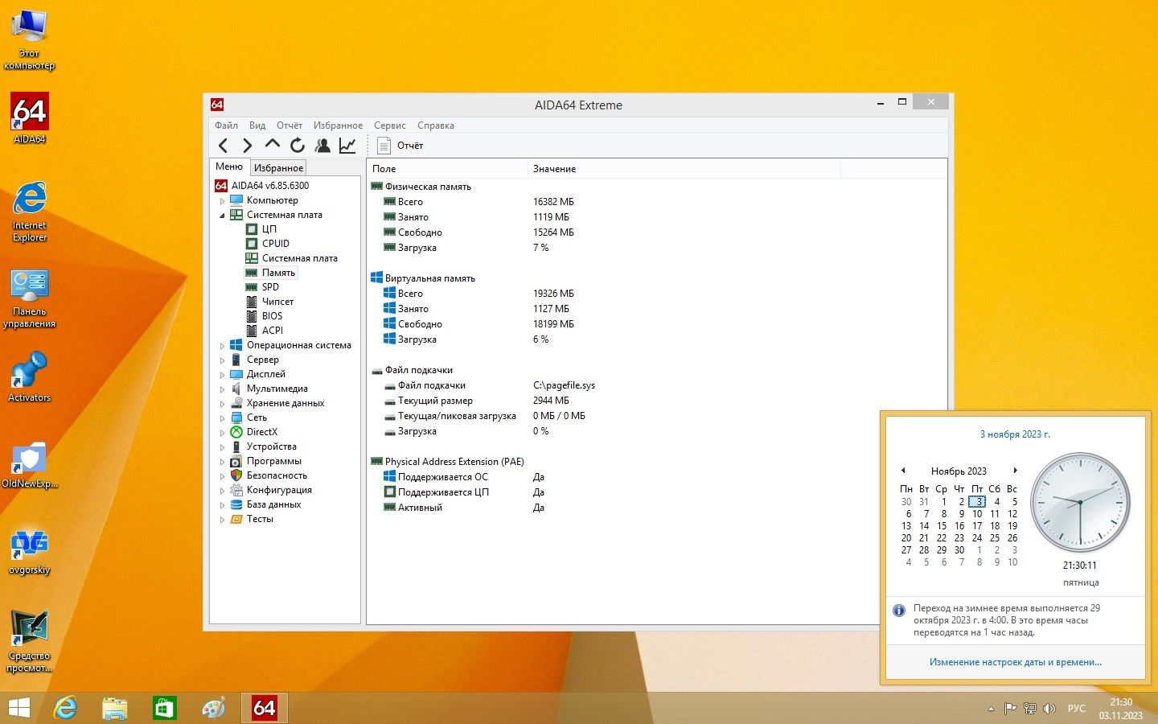This screenshot has height=724, width=1158.
Task: Expand the Операционная система tree node
Action: pyautogui.click(x=223, y=346)
